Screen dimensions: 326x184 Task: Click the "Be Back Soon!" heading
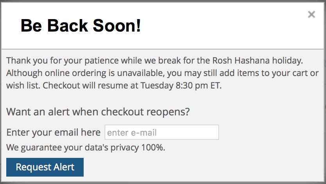[x=81, y=26]
